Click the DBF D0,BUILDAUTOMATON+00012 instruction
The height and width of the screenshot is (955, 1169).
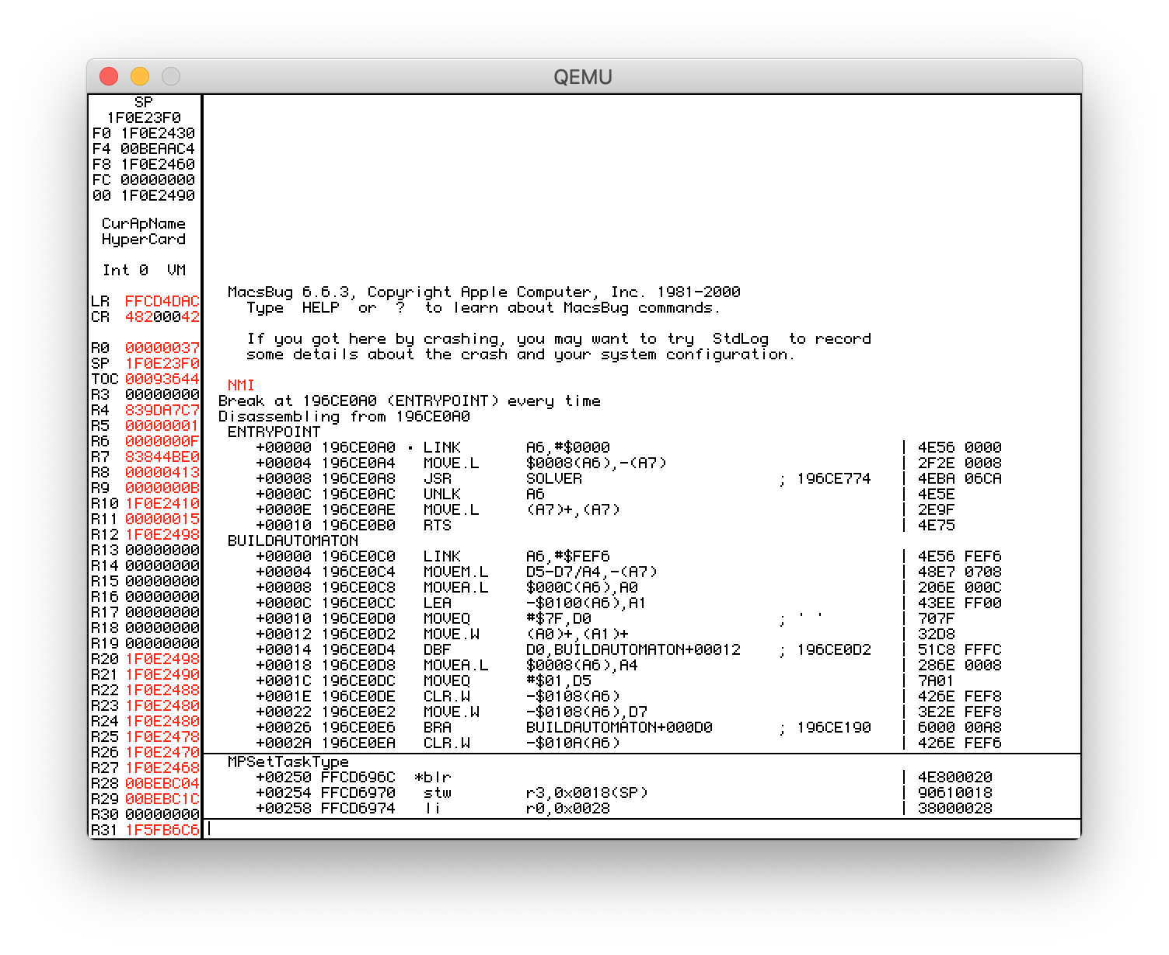(x=582, y=649)
